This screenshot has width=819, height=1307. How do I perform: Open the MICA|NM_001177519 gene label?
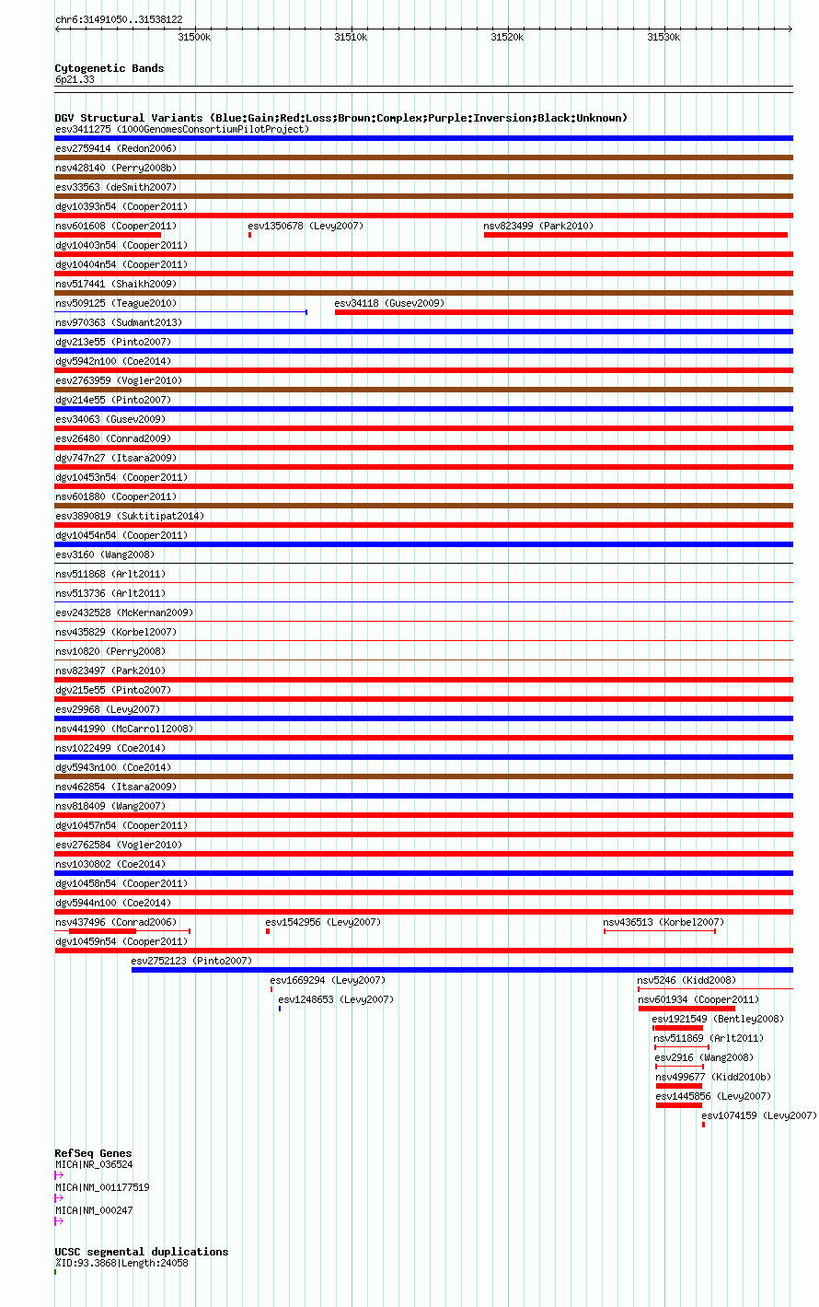[102, 1188]
